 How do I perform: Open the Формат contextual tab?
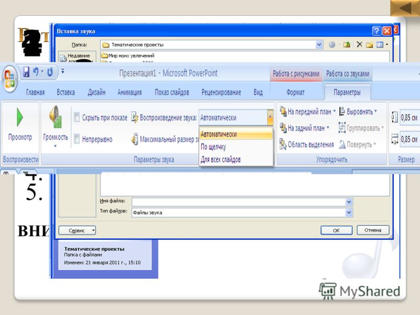[x=296, y=92]
